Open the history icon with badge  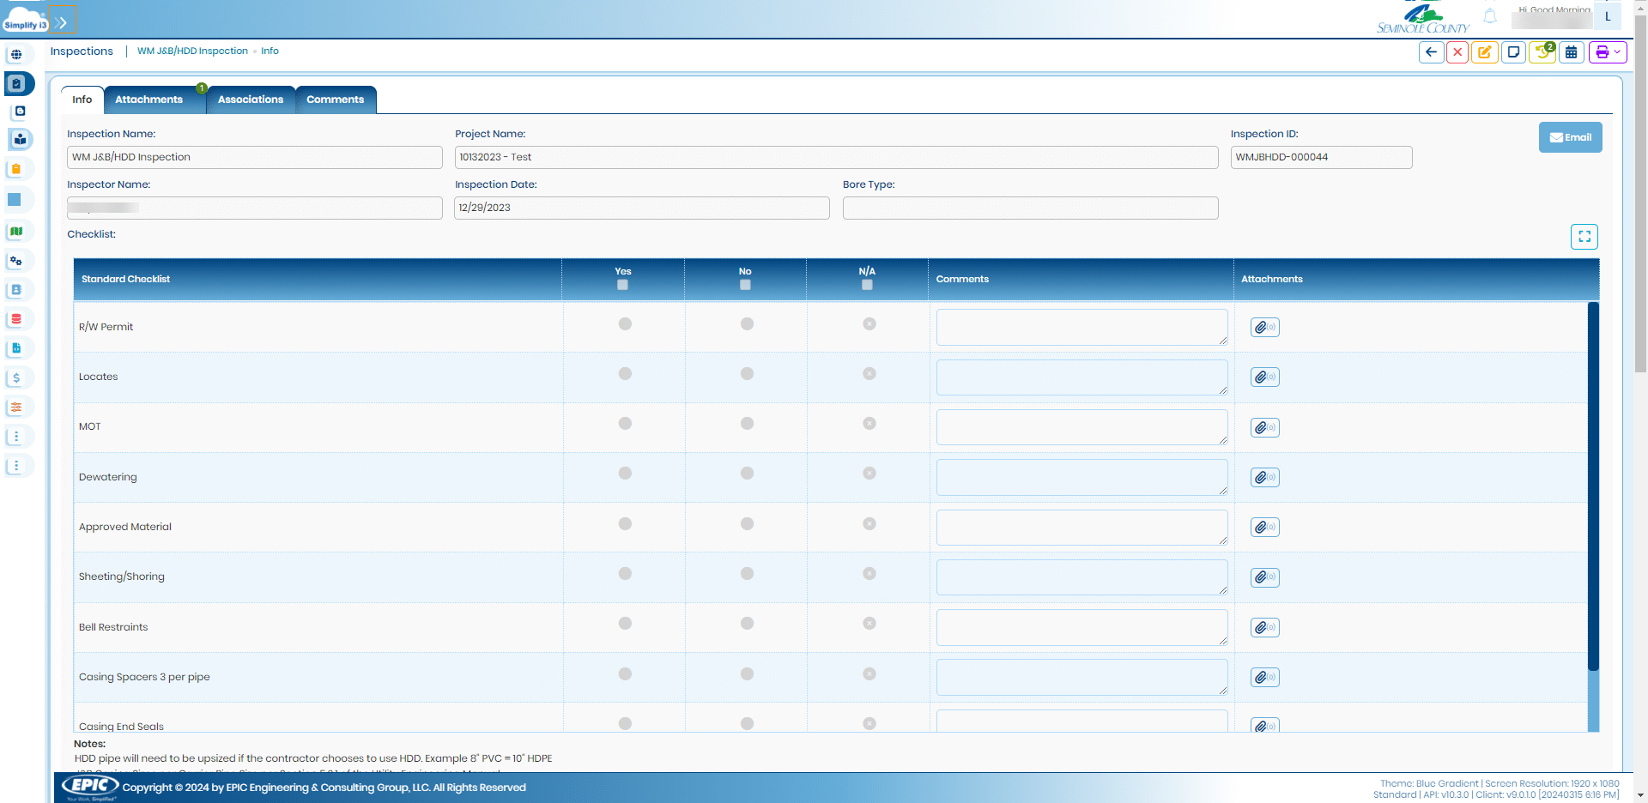coord(1542,52)
